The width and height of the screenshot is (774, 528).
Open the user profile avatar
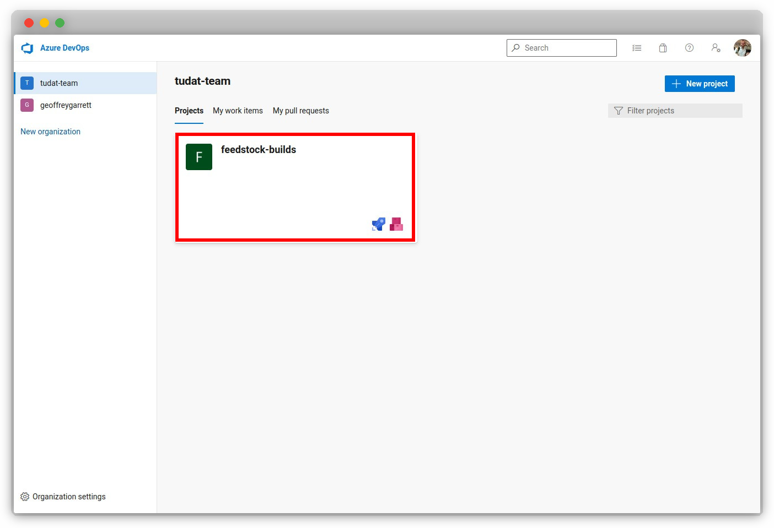(743, 48)
